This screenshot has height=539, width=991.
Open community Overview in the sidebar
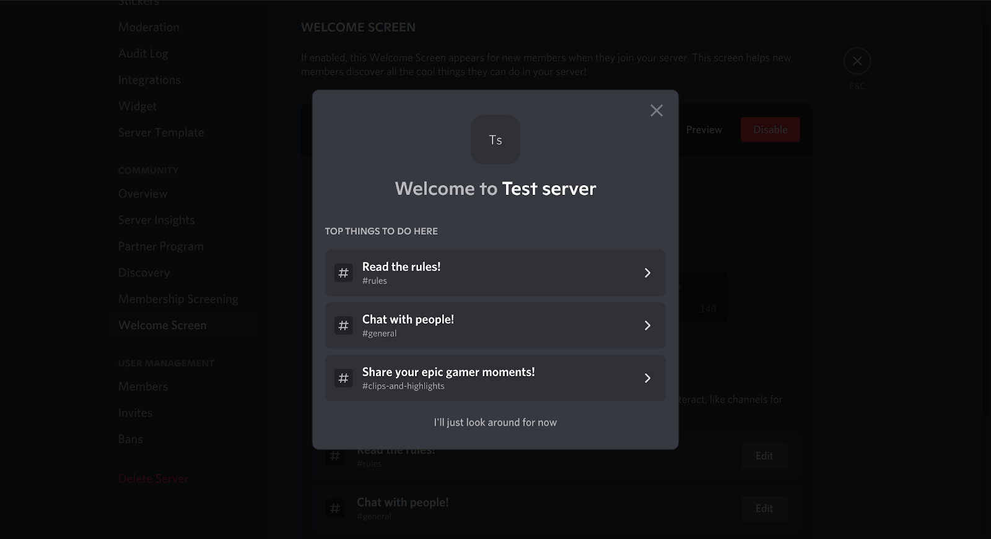[142, 194]
